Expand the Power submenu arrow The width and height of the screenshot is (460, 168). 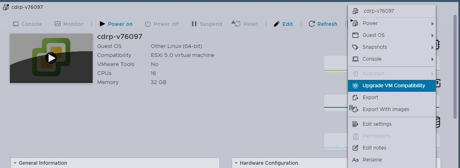tap(432, 23)
